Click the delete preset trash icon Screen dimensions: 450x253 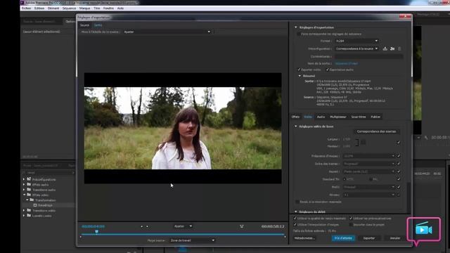pyautogui.click(x=399, y=48)
